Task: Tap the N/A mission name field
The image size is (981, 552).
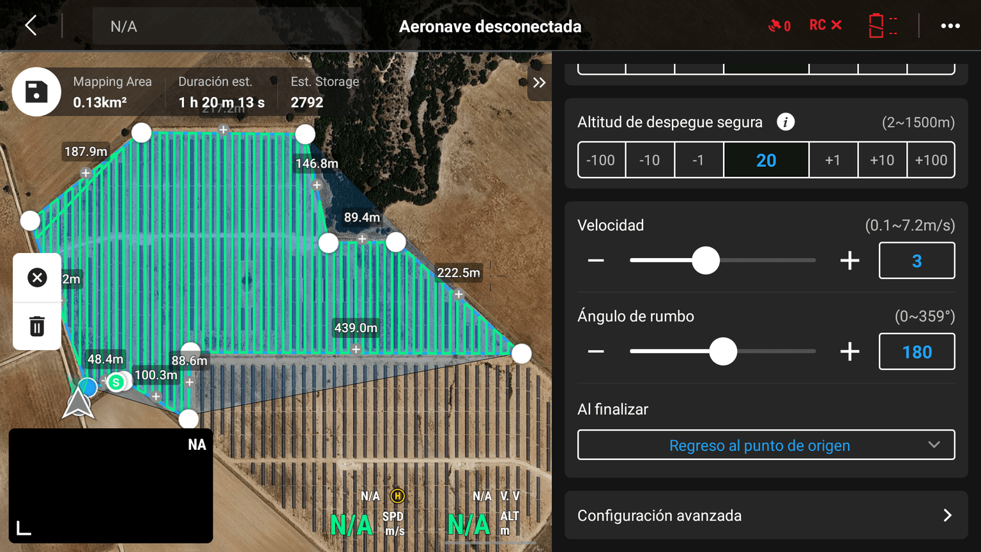Action: tap(227, 26)
